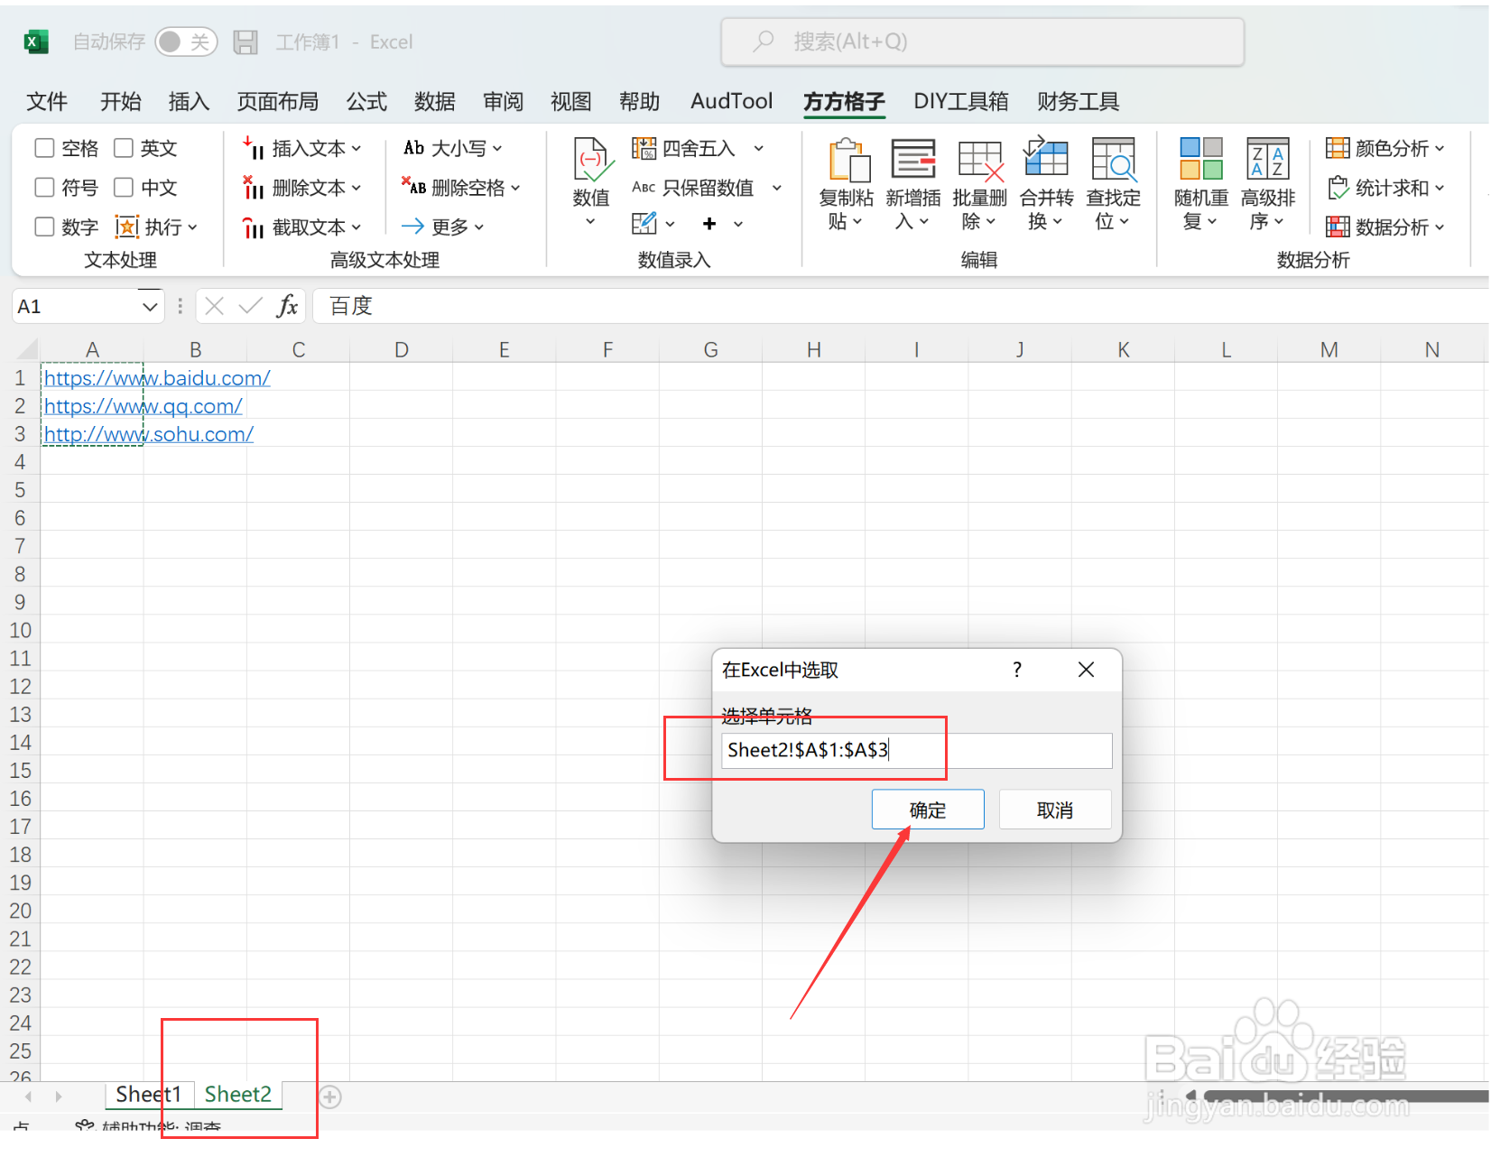Click the confirm checkmark in formula bar
The width and height of the screenshot is (1491, 1157).
tap(250, 306)
